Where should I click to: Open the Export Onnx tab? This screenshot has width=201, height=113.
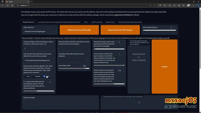(x=110, y=22)
